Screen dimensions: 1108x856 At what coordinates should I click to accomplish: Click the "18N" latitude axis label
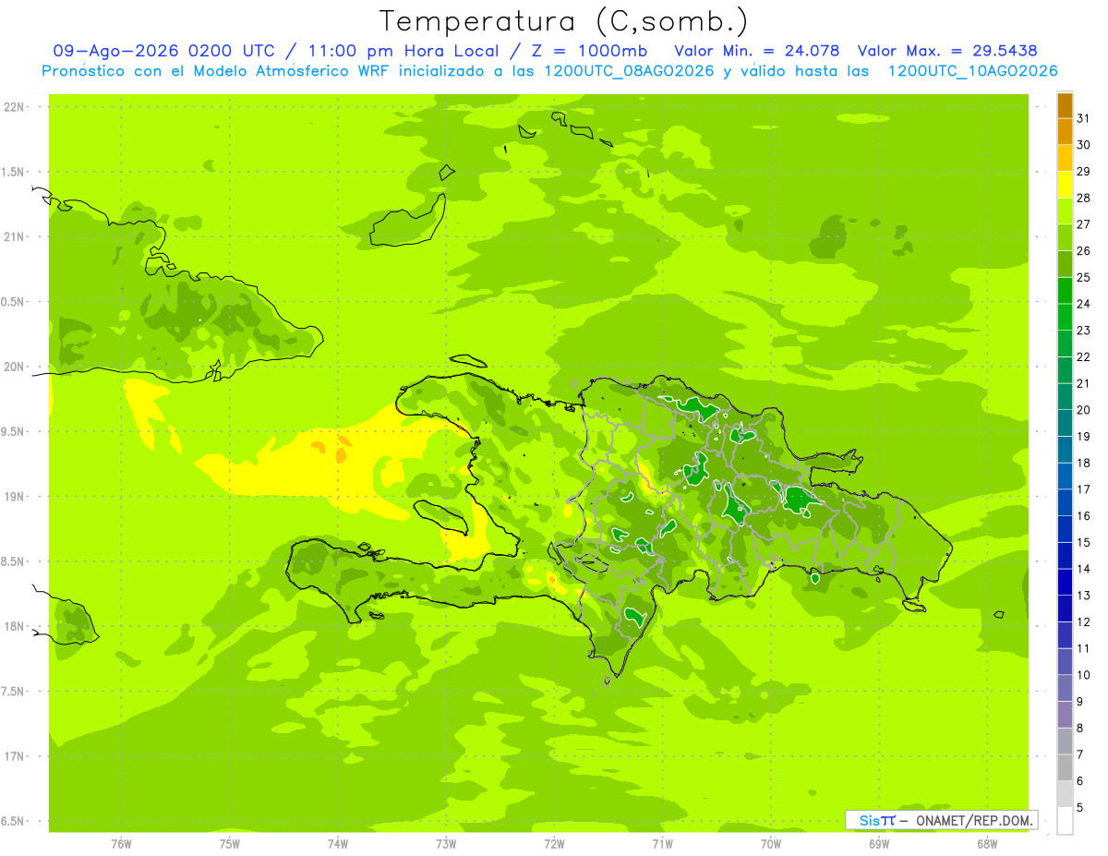point(16,626)
